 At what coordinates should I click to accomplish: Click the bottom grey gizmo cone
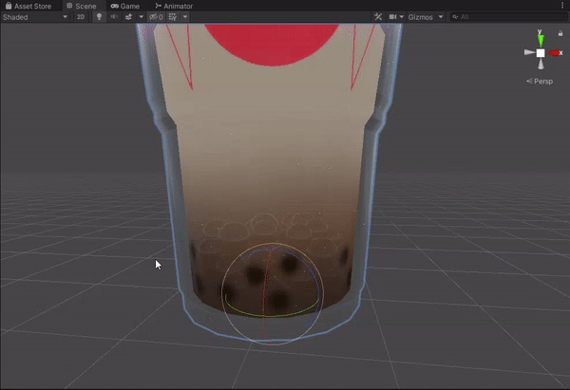click(541, 65)
